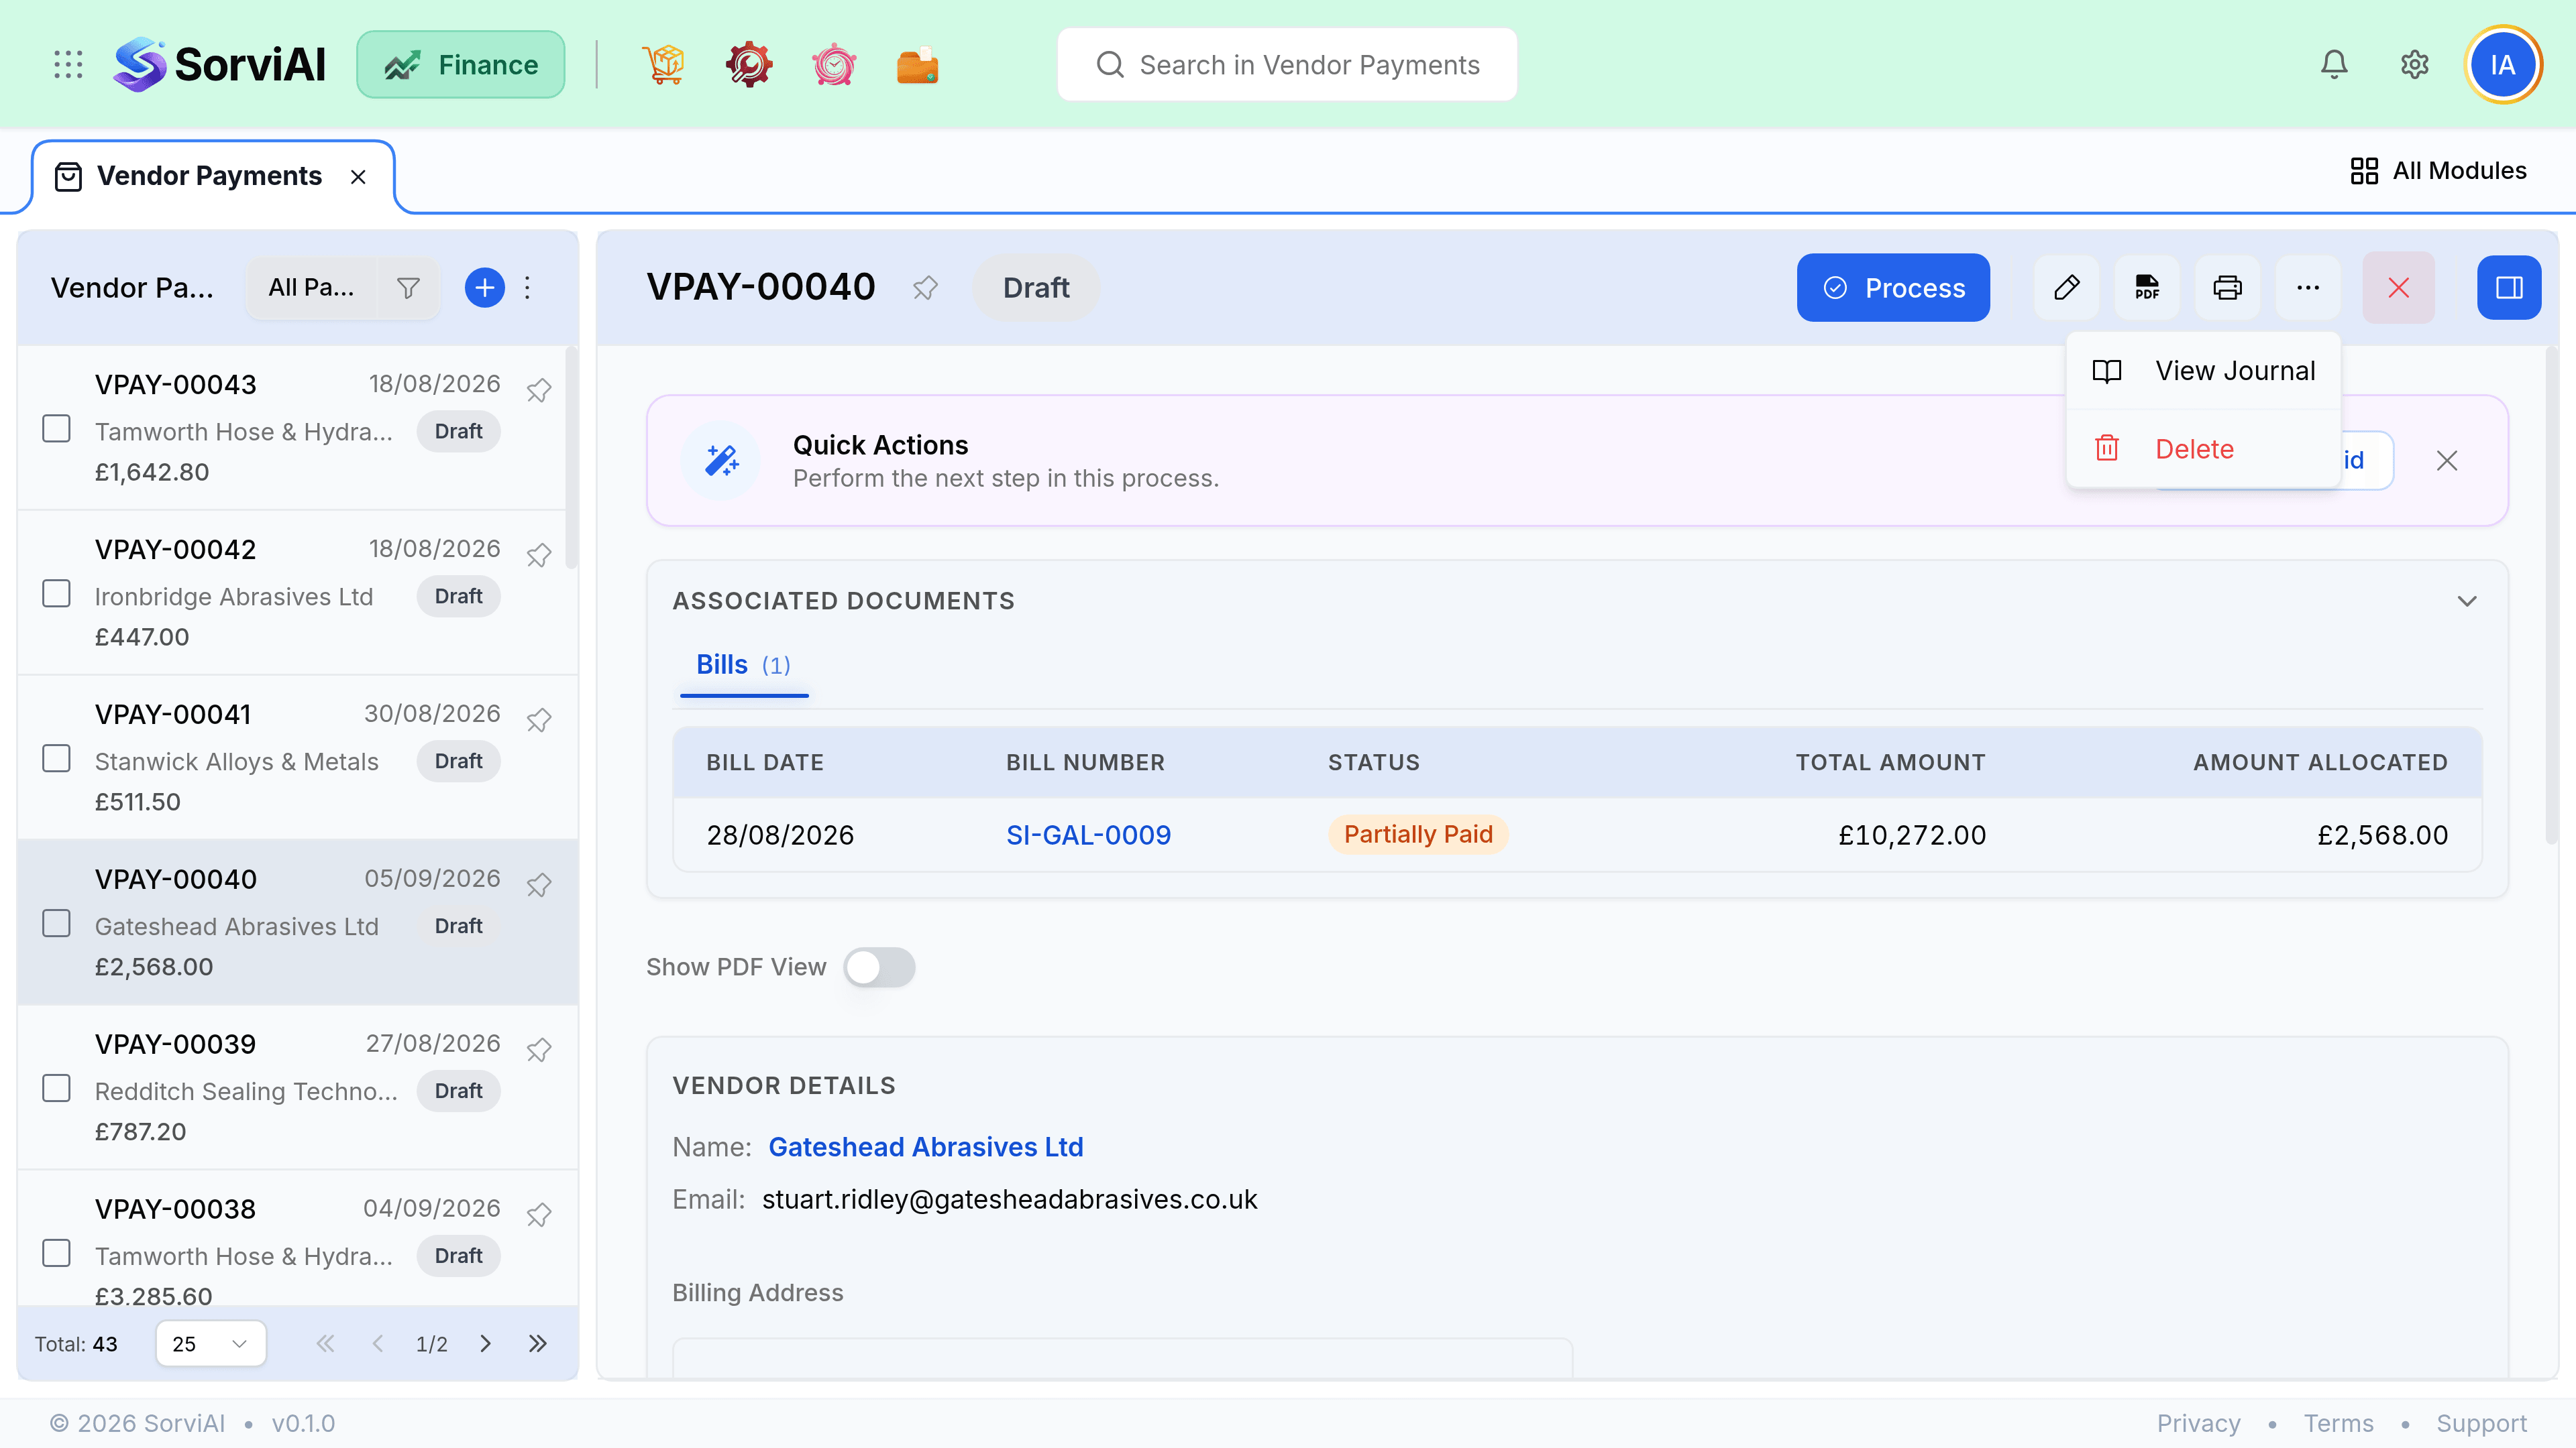Select the VPAY-00041 Stanwick Alloys row

tap(298, 758)
